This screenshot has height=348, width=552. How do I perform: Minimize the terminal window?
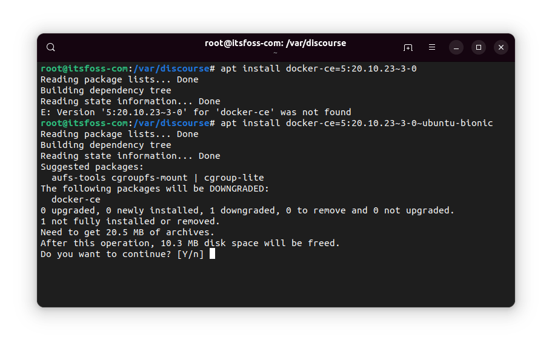[x=457, y=47]
